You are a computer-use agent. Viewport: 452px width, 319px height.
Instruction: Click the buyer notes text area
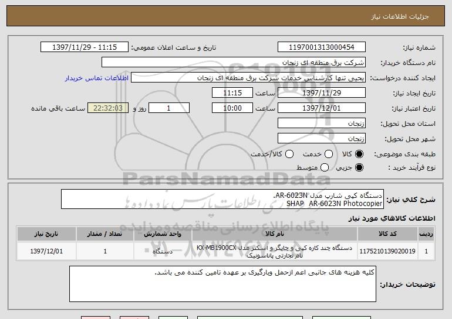coord(222,284)
